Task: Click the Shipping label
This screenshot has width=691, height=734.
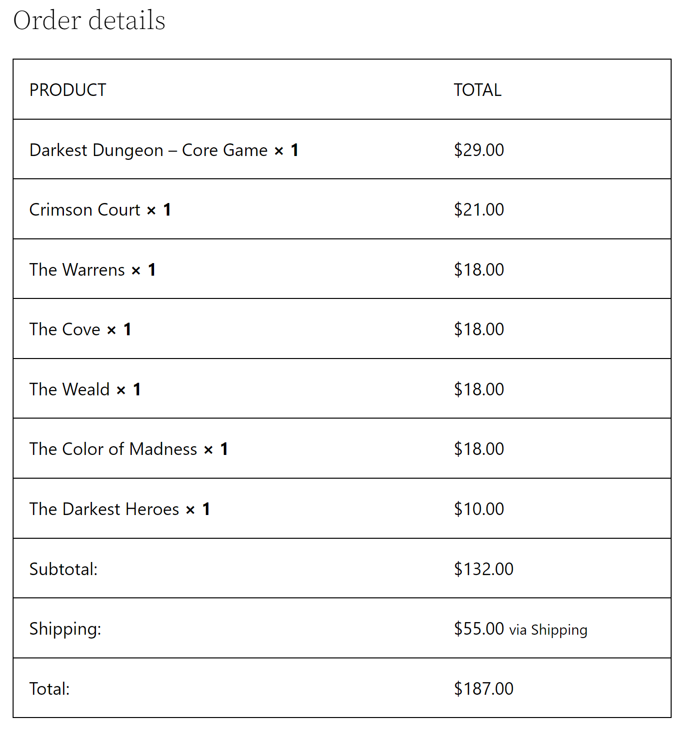Action: 65,629
